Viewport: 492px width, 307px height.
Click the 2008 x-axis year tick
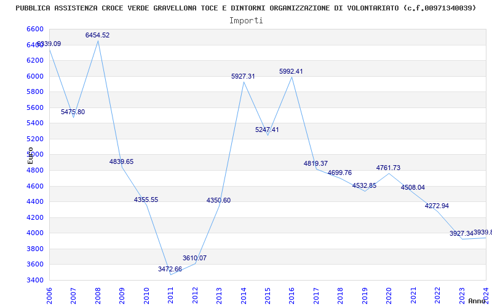pyautogui.click(x=98, y=295)
